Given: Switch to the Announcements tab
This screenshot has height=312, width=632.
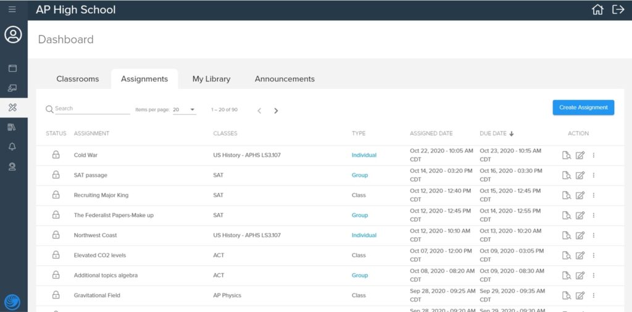Looking at the screenshot, I should [285, 79].
